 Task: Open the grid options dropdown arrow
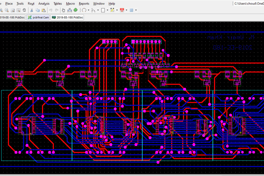[136, 10]
